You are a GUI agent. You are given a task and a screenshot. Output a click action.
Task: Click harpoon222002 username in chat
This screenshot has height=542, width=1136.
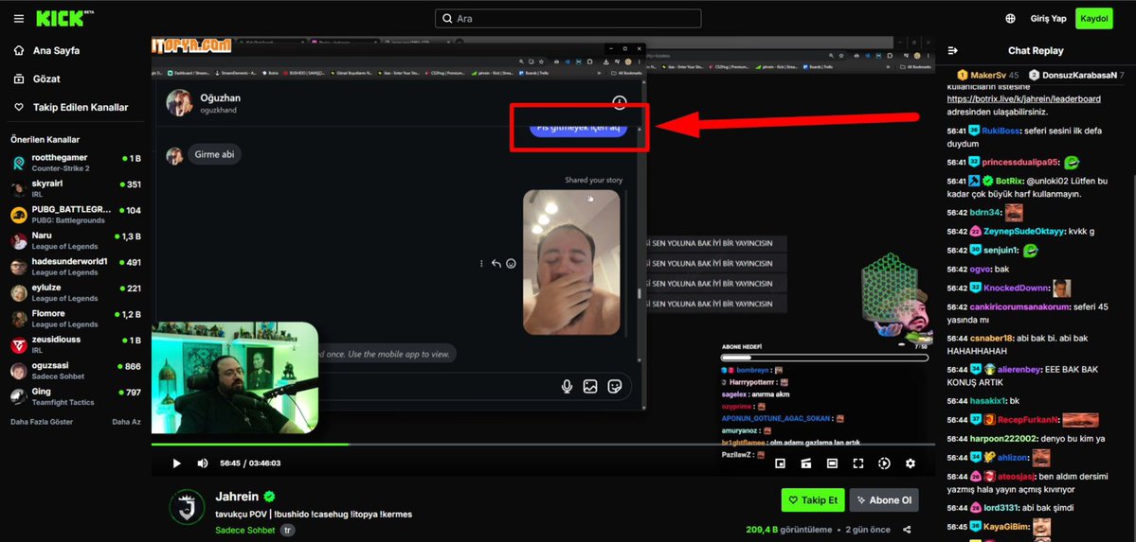(x=1003, y=439)
